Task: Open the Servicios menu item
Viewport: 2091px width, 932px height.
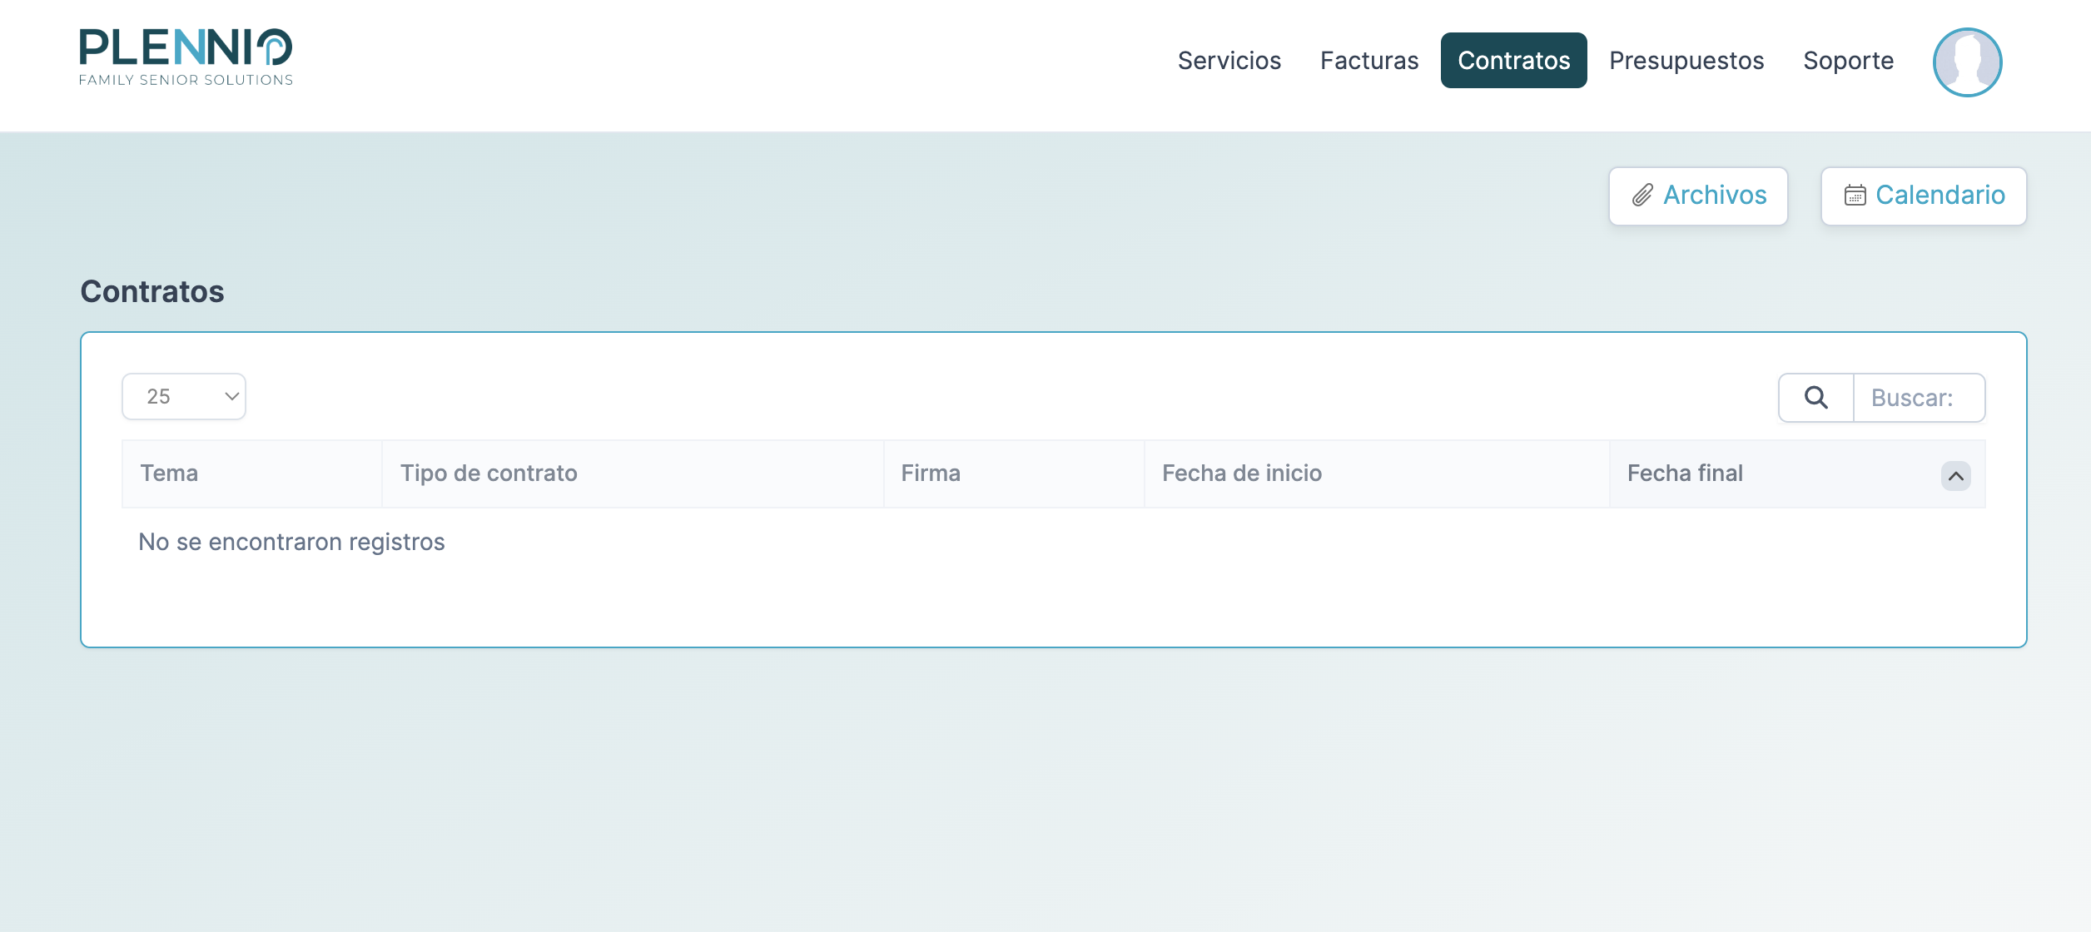Action: [1229, 61]
